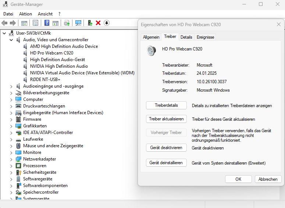Viewport: 285px width, 208px height.
Task: Click the Signaturgeber value Microsoft Windows
Action: pos(213,90)
